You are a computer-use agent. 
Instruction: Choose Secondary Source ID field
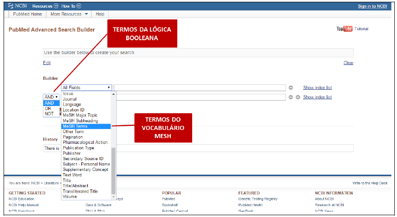pos(86,159)
